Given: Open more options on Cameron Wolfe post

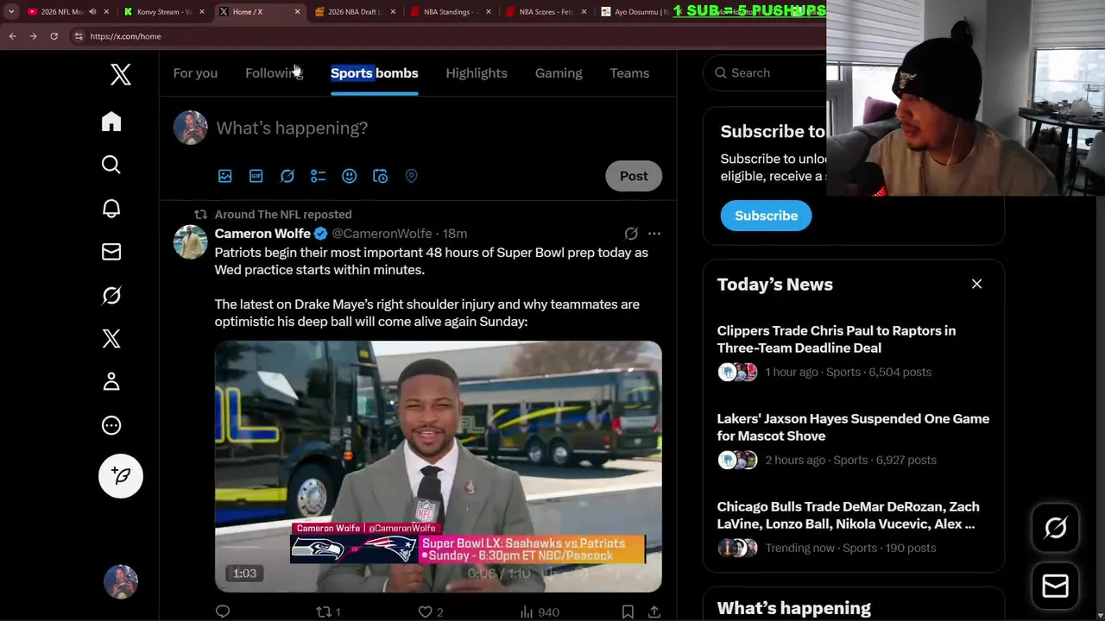Looking at the screenshot, I should click(x=654, y=234).
